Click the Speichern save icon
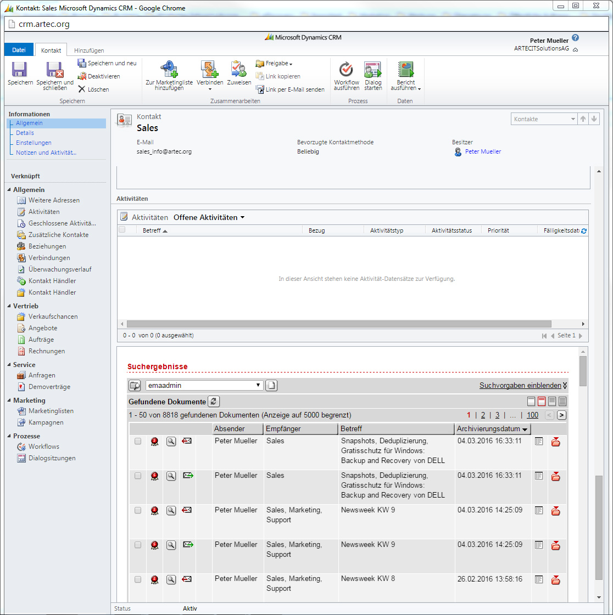The image size is (613, 615). 20,70
